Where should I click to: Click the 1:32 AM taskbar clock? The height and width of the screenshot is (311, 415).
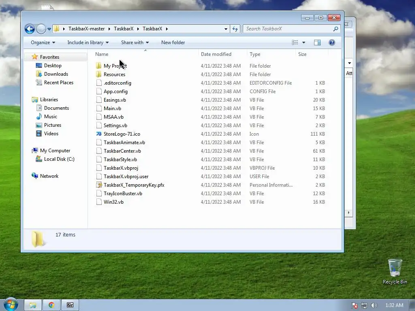pyautogui.click(x=394, y=305)
